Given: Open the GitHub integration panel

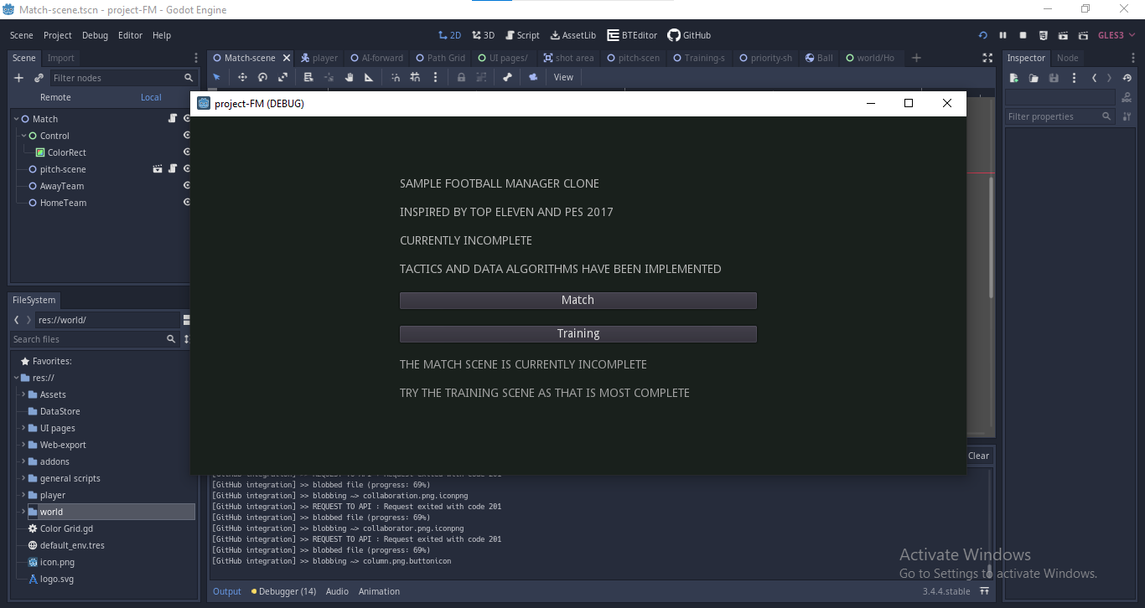Looking at the screenshot, I should tap(689, 35).
